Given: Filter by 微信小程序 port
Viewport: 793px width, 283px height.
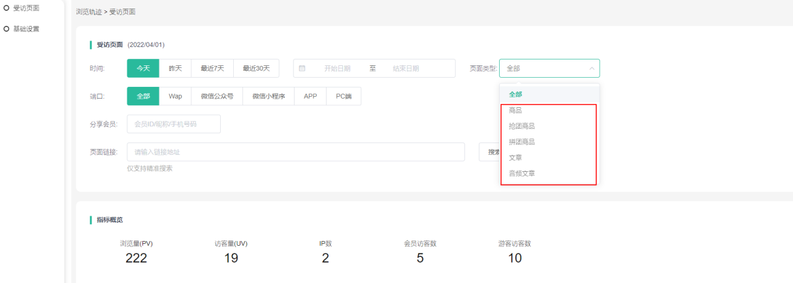Looking at the screenshot, I should (x=268, y=96).
